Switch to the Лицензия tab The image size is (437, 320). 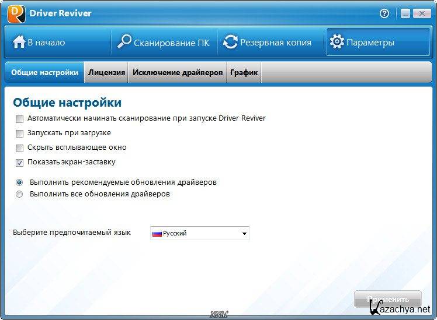pos(106,73)
